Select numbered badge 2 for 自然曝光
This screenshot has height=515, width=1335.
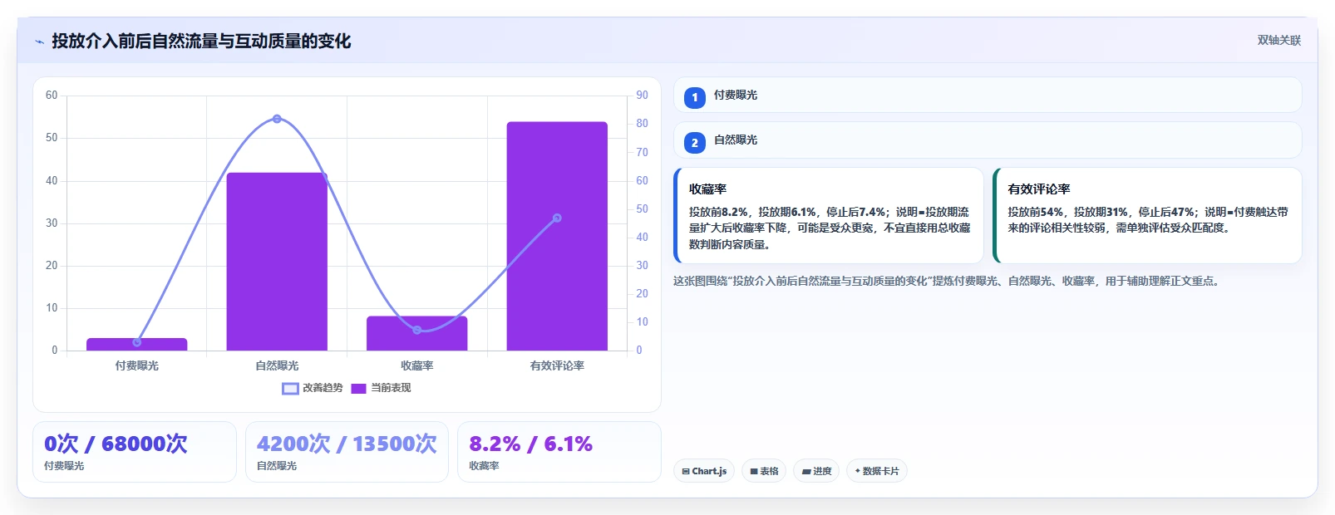695,142
